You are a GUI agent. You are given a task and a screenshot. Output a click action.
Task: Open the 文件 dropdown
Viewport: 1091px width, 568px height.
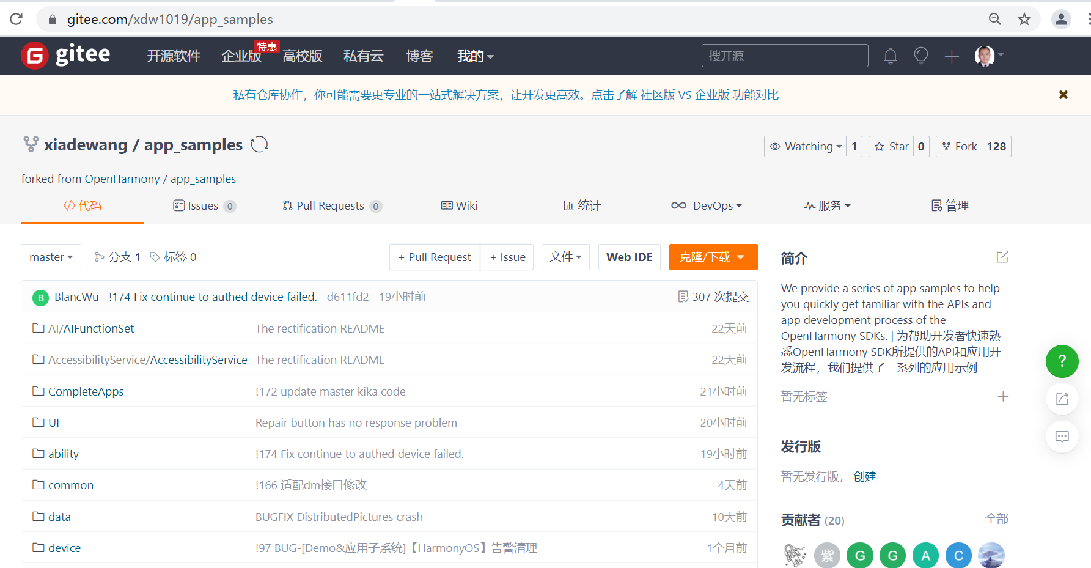click(565, 257)
